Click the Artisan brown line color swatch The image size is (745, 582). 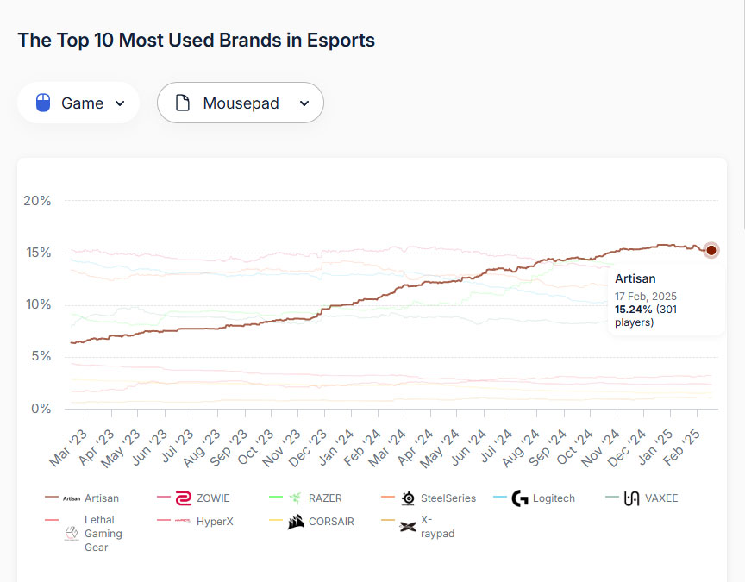(x=52, y=497)
